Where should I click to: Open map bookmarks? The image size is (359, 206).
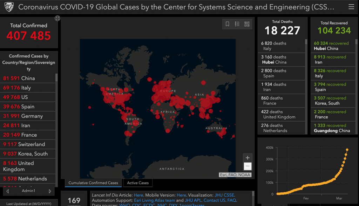(228, 24)
